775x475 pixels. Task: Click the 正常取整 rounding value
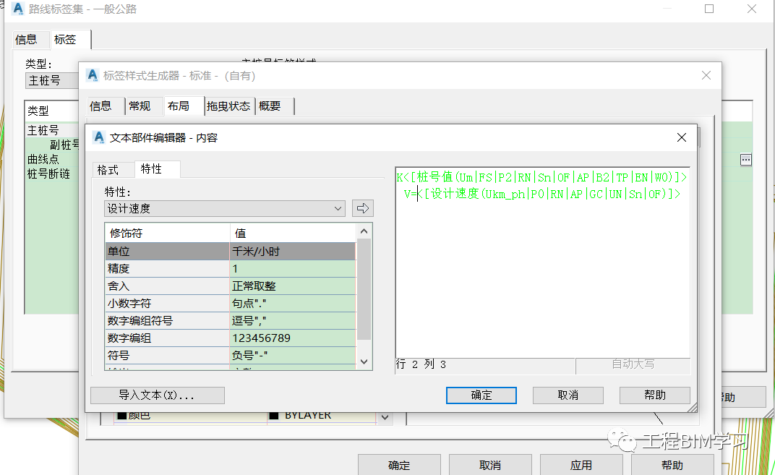(293, 286)
